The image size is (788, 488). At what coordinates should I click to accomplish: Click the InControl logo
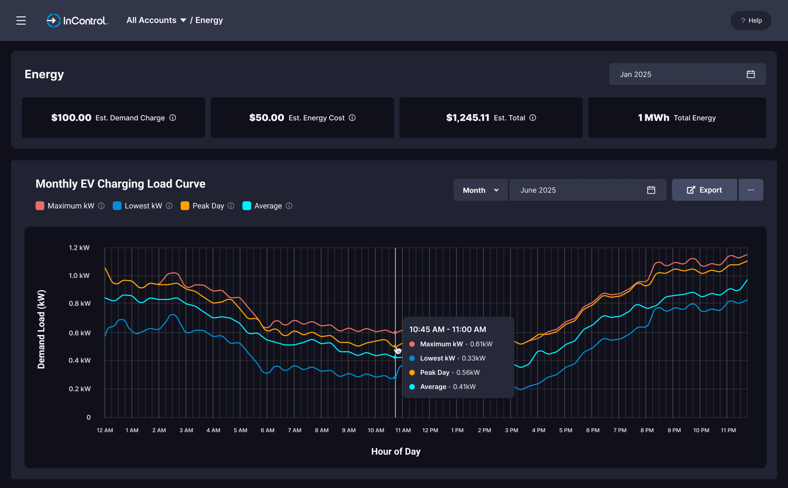pos(77,21)
